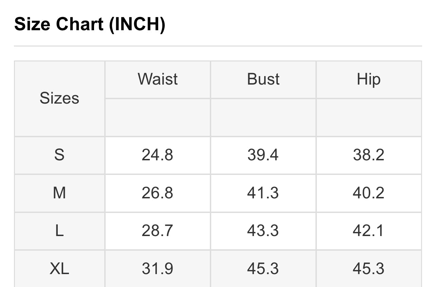Select the 26.8 waist value
The image size is (436, 287).
pos(158,193)
